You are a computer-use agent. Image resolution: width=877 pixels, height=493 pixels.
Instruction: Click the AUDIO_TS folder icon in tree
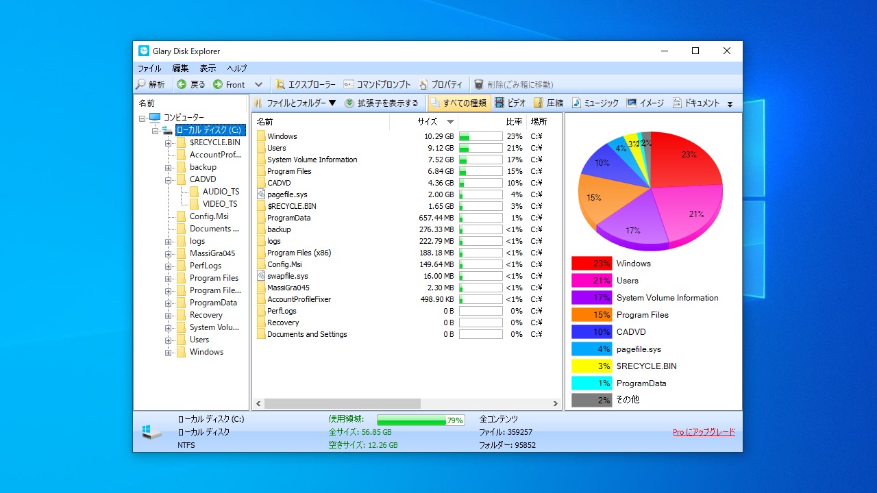[x=194, y=192]
